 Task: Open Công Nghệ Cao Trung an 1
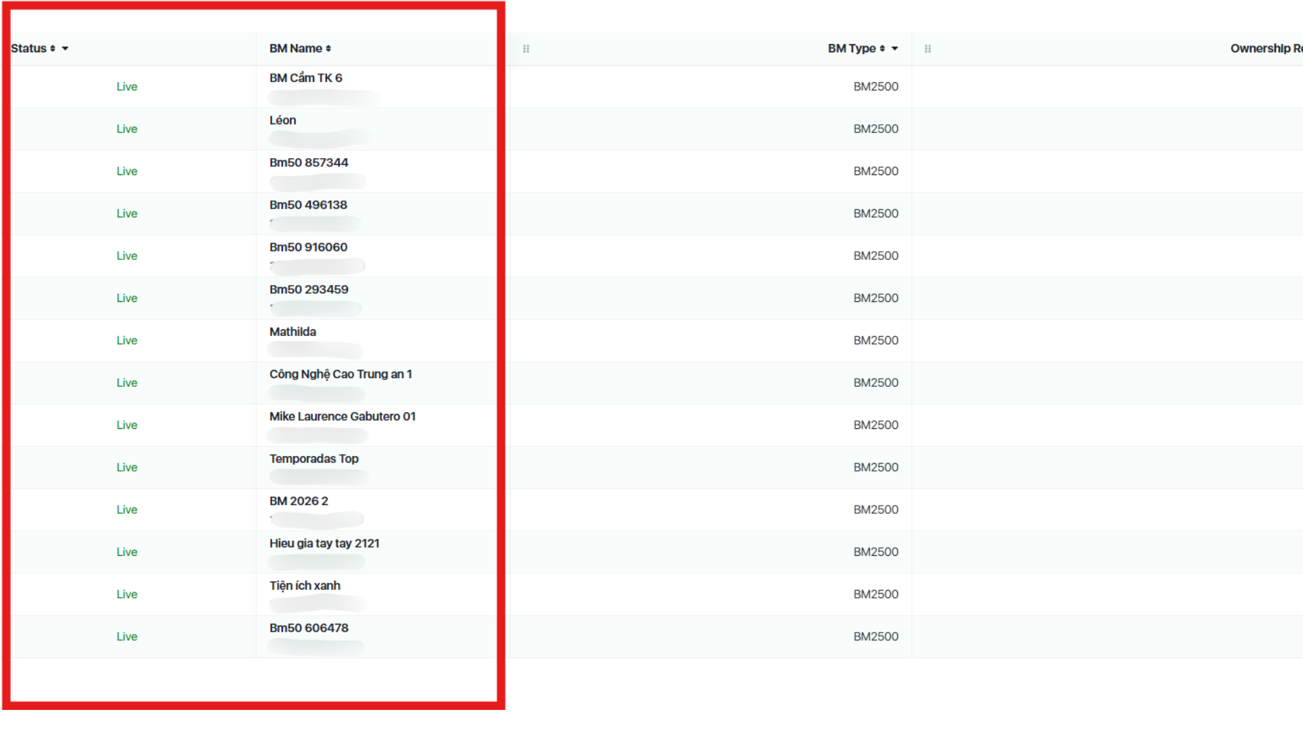coord(340,374)
